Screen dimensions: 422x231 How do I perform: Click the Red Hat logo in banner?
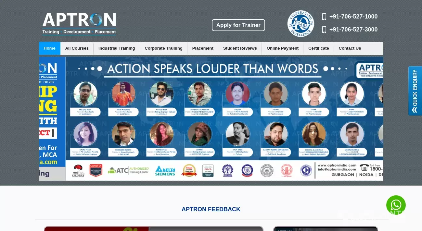[x=78, y=171]
